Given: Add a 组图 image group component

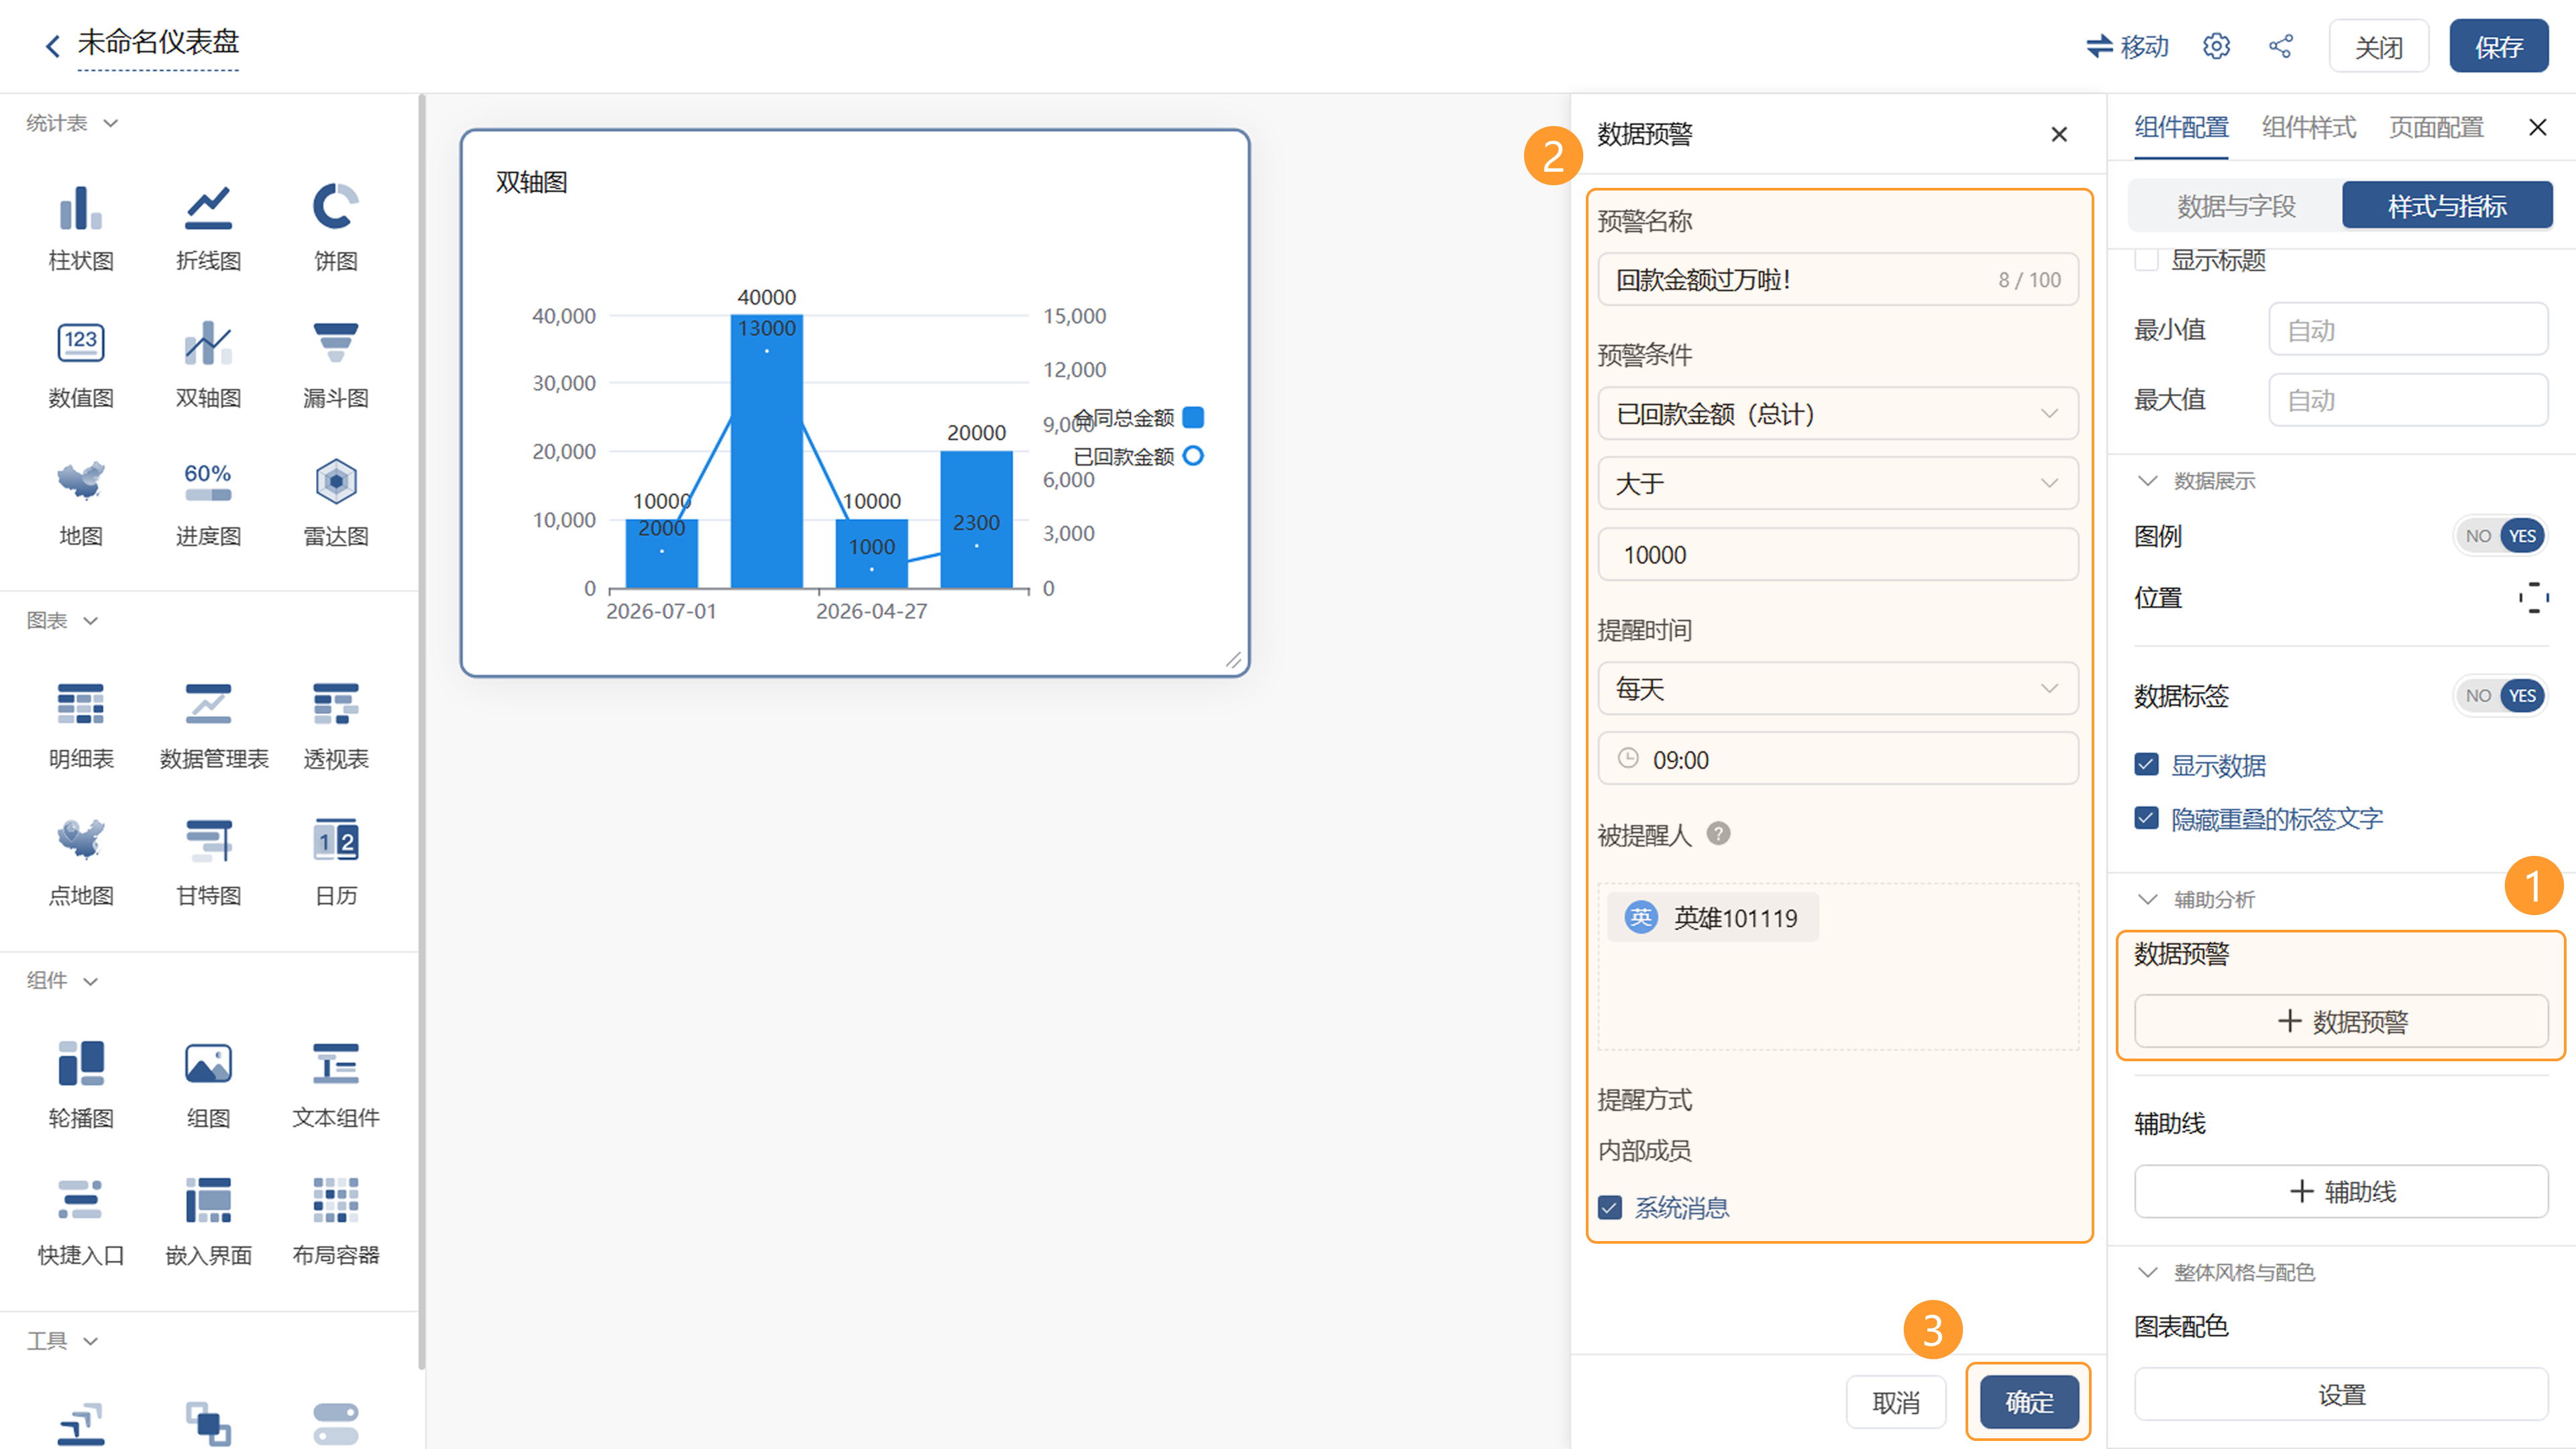Looking at the screenshot, I should [208, 1085].
